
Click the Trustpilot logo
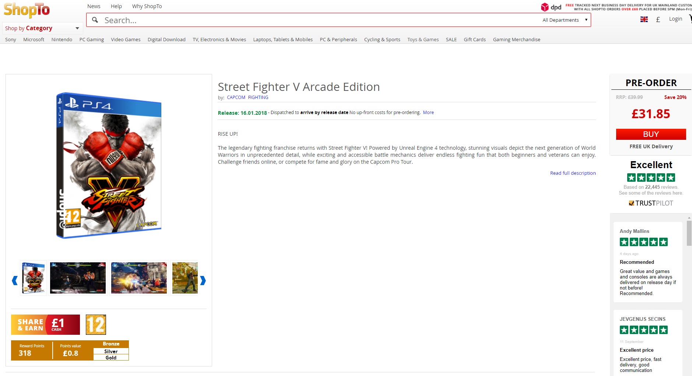(651, 203)
